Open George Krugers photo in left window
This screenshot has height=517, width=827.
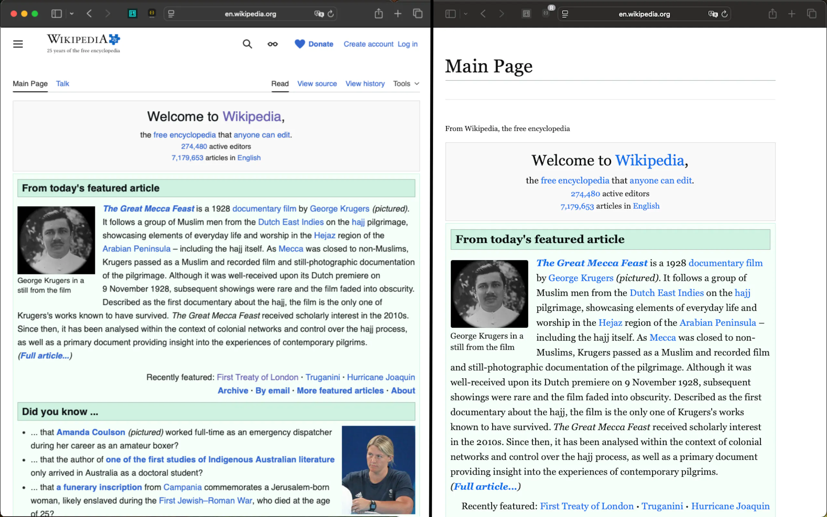[57, 240]
